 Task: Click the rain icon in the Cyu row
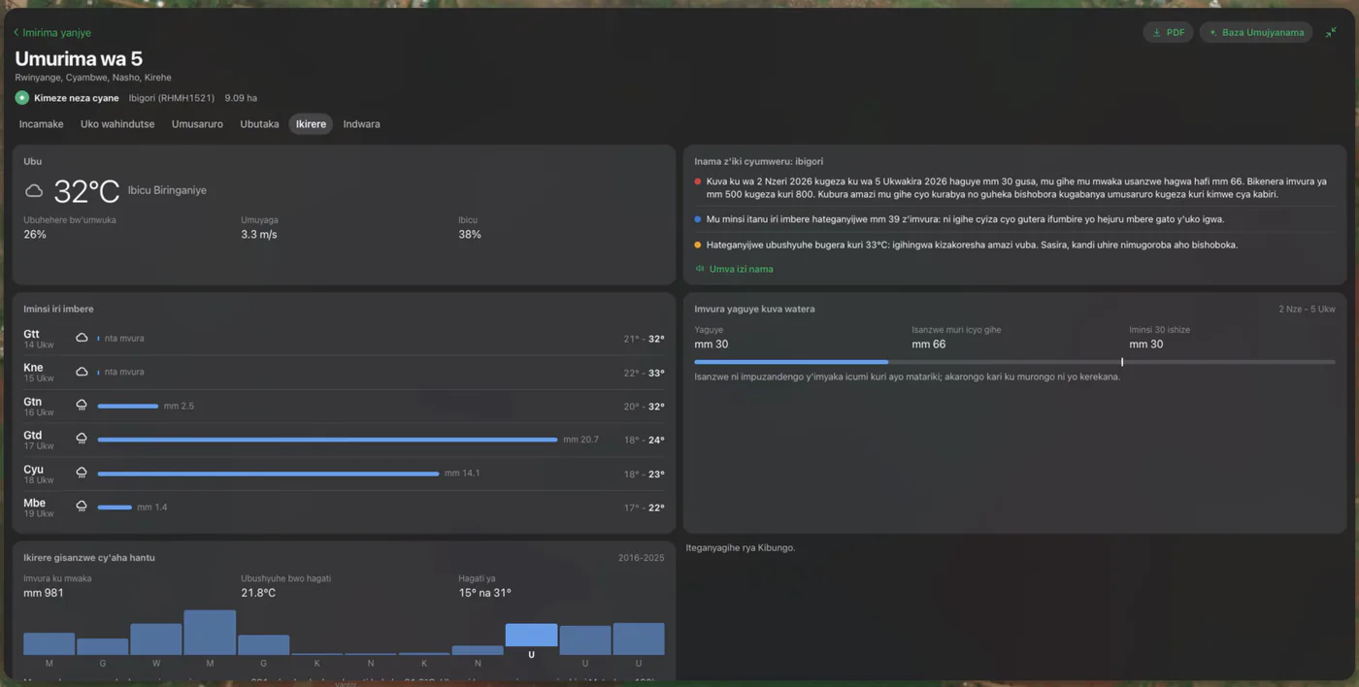(x=82, y=474)
